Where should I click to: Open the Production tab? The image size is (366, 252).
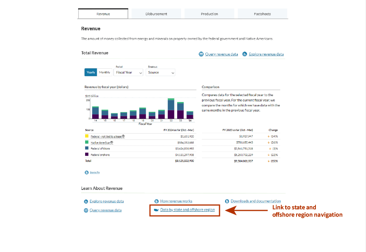tap(209, 14)
